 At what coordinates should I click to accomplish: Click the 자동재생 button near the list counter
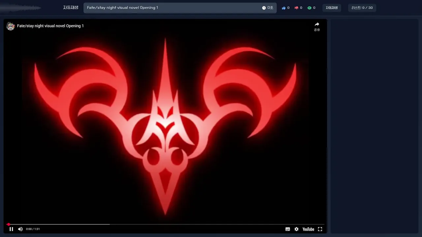click(332, 8)
